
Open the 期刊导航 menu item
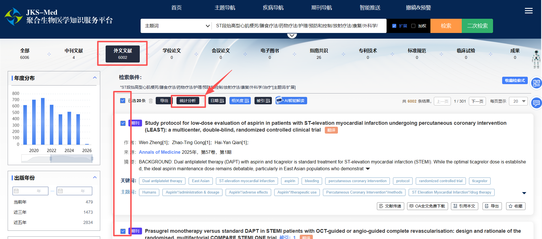(321, 8)
